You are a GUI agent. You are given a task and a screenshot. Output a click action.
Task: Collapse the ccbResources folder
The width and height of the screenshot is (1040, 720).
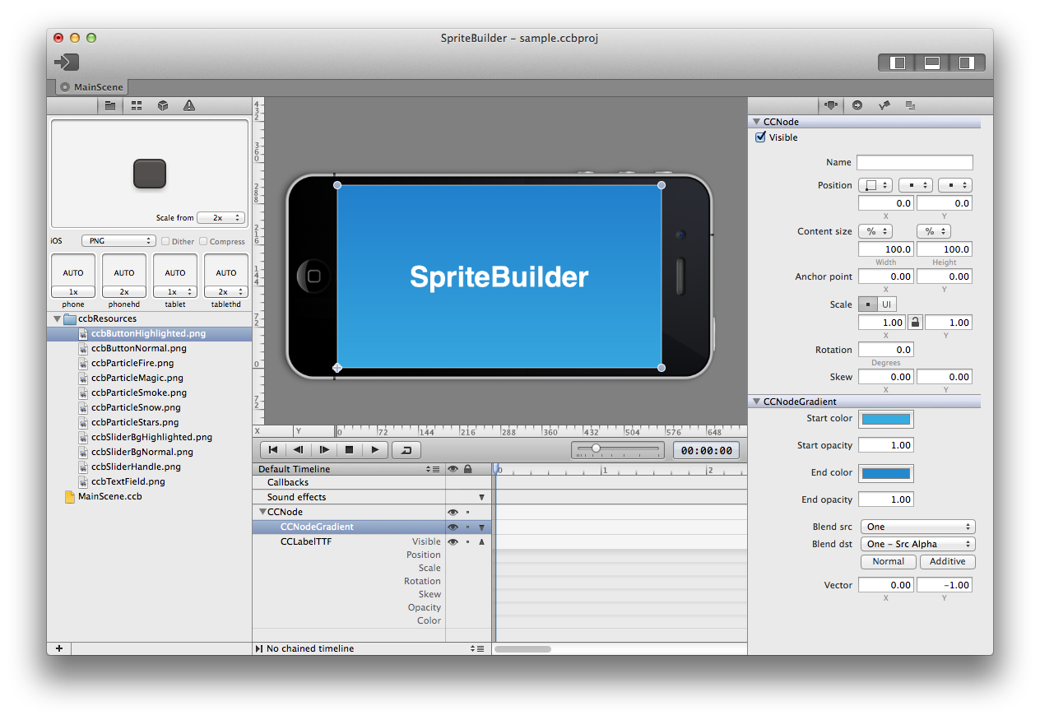pyautogui.click(x=57, y=318)
